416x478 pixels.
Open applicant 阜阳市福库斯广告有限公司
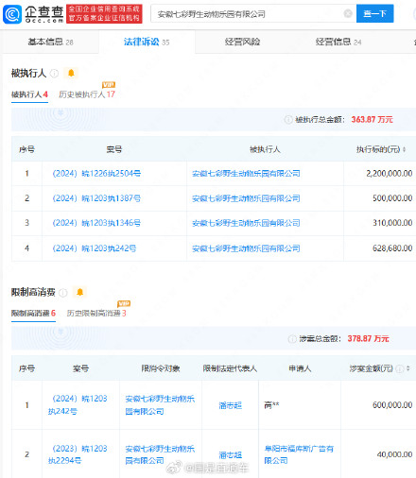[x=299, y=454]
